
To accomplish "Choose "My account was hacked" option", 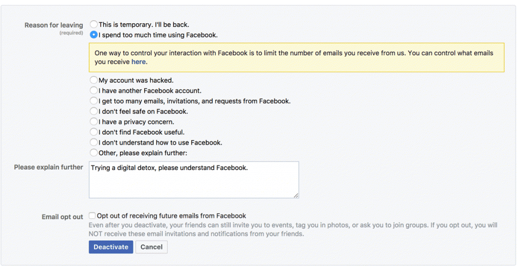I will click(94, 80).
